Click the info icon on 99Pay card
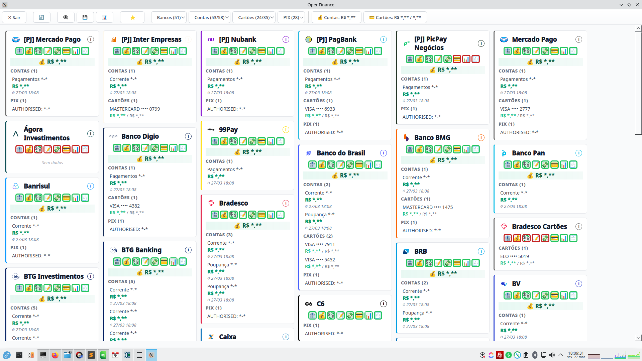This screenshot has width=642, height=361. (286, 130)
